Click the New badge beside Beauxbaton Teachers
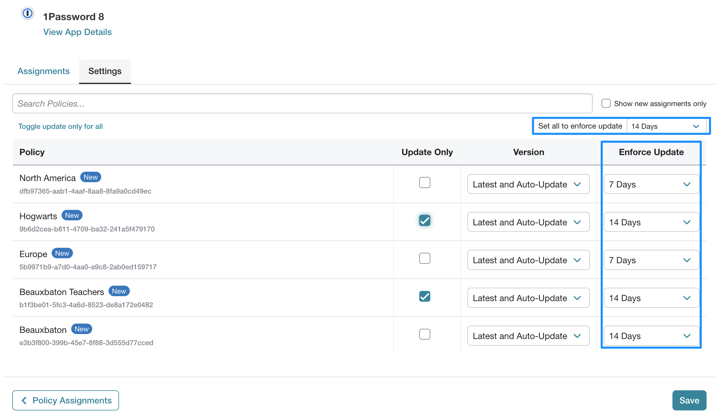The width and height of the screenshot is (727, 418). click(119, 291)
